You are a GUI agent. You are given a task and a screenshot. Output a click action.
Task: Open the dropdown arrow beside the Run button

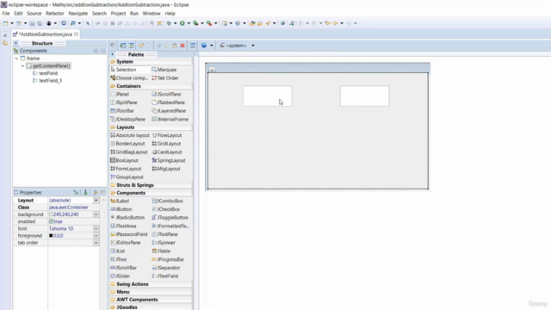[x=189, y=23]
